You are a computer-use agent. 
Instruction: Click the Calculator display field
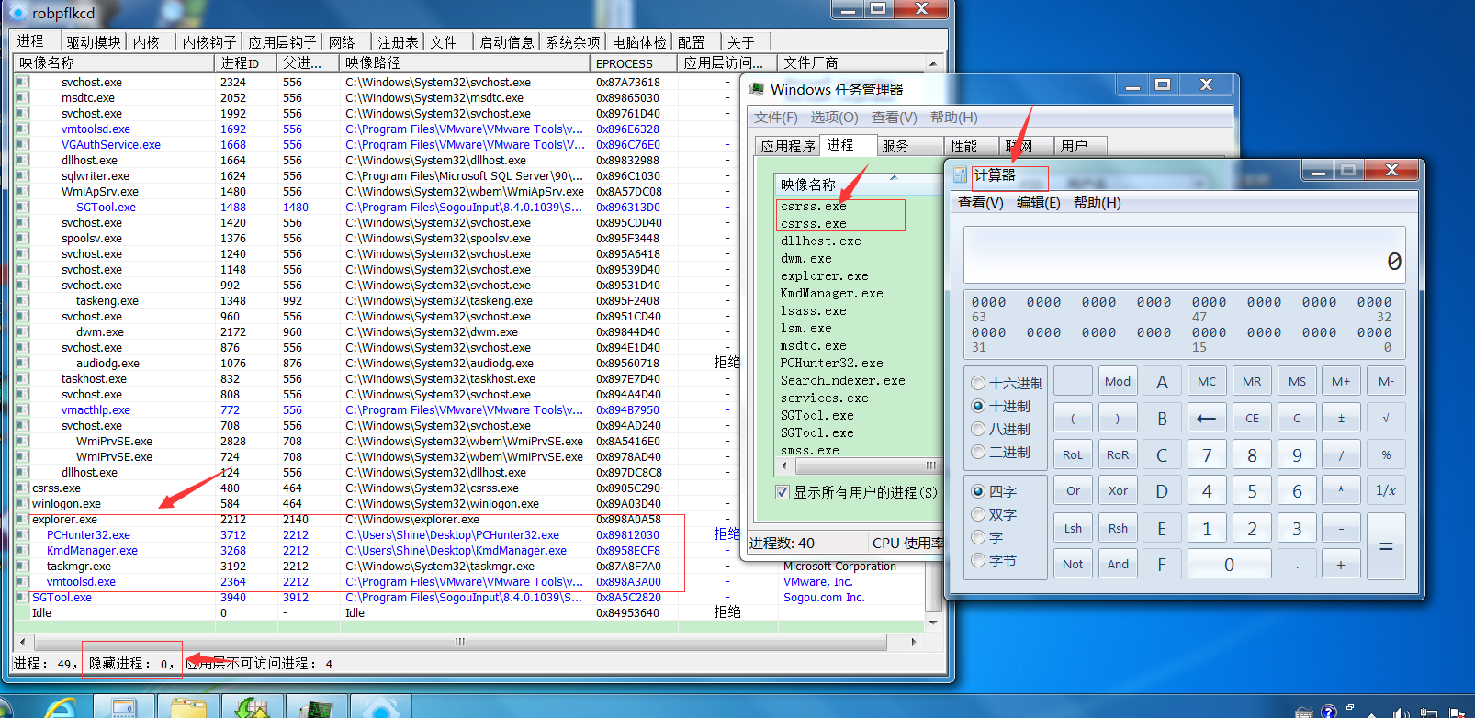1185,254
